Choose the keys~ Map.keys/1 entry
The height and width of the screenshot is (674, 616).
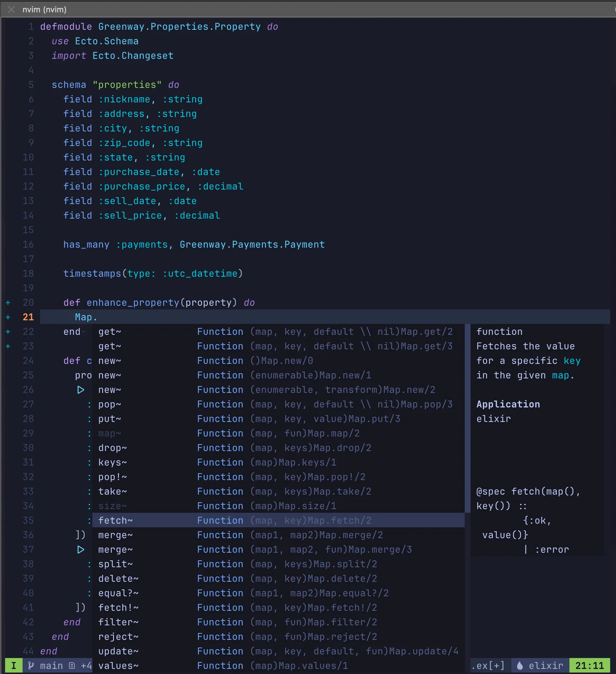coord(279,462)
